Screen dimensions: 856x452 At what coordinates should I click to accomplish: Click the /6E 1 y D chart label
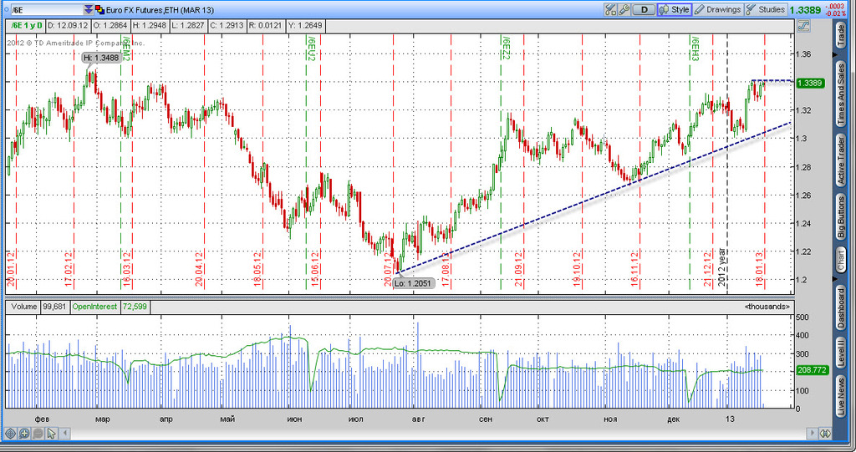26,26
